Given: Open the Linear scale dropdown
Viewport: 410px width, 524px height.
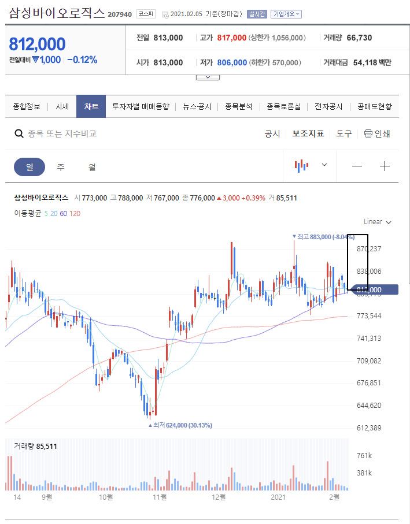Looking at the screenshot, I should point(377,222).
